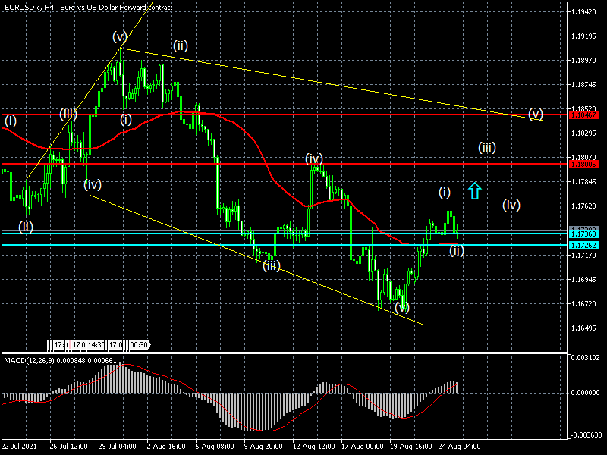Select wave label (v) at the chart's highest peak
607x455 pixels.
point(119,36)
